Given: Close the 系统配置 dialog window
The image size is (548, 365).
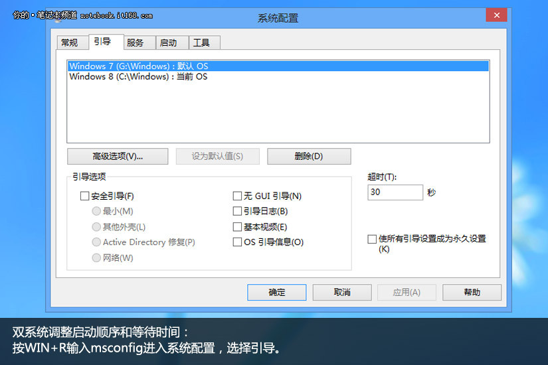Looking at the screenshot, I should pyautogui.click(x=496, y=17).
